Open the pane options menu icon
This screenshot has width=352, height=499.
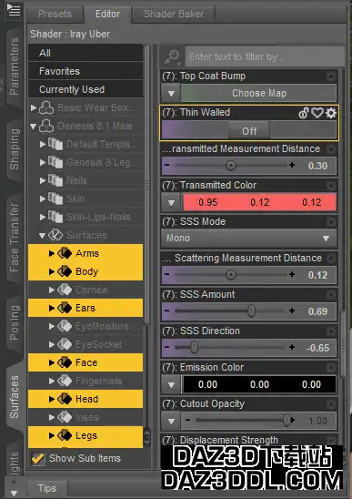tap(14, 10)
